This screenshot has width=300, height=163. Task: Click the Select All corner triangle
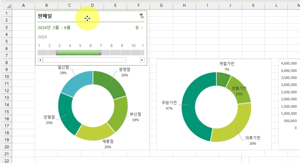point(9,6)
